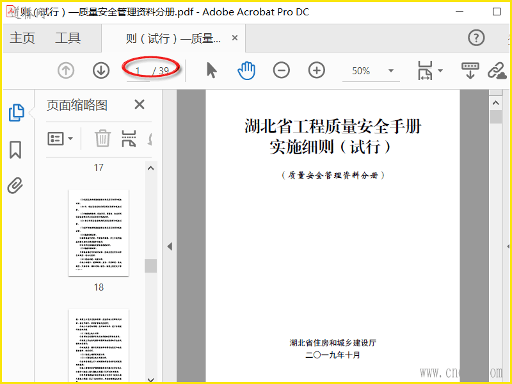Image resolution: width=512 pixels, height=384 pixels.
Task: Click the date text 二〇一九年十月
Action: pos(333,355)
